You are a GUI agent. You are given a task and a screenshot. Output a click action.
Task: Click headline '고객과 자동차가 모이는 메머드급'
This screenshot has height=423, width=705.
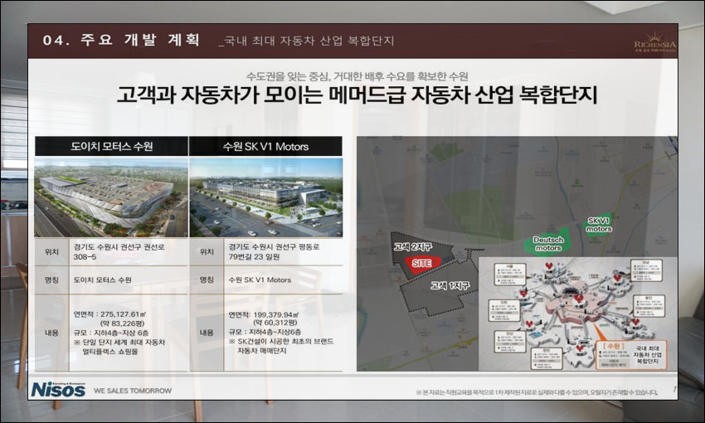click(x=261, y=95)
